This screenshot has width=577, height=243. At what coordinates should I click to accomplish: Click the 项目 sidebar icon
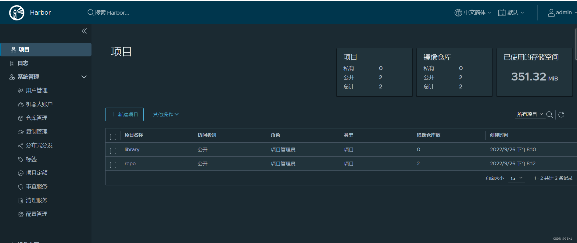pos(13,50)
